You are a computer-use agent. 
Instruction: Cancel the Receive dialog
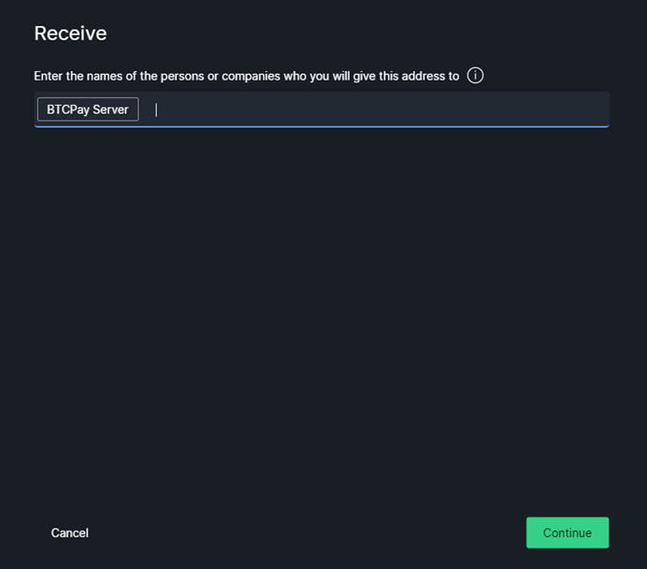(x=70, y=533)
